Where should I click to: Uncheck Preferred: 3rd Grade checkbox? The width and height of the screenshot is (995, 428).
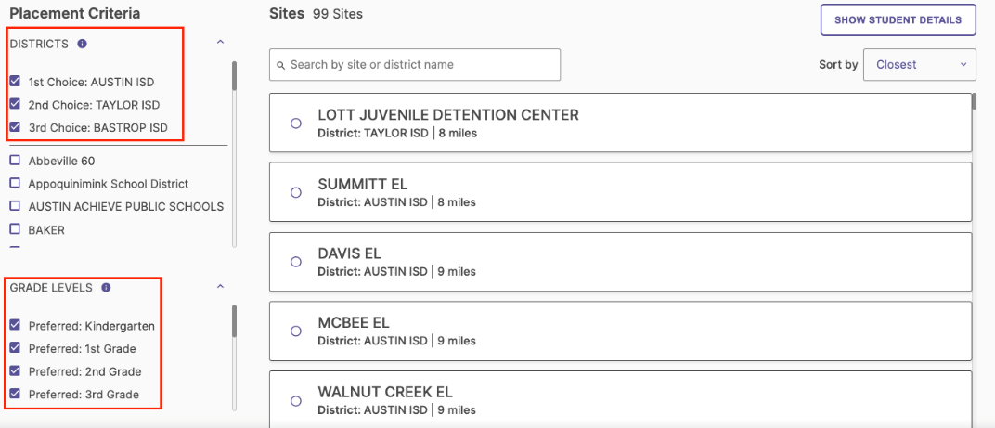(15, 394)
